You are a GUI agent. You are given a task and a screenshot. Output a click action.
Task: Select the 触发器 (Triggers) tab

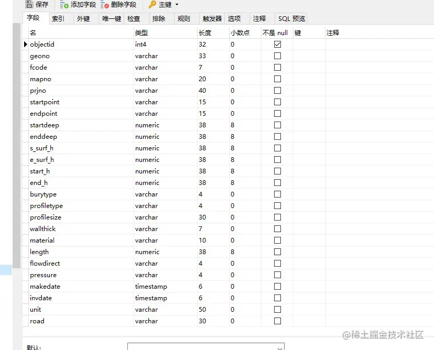212,19
